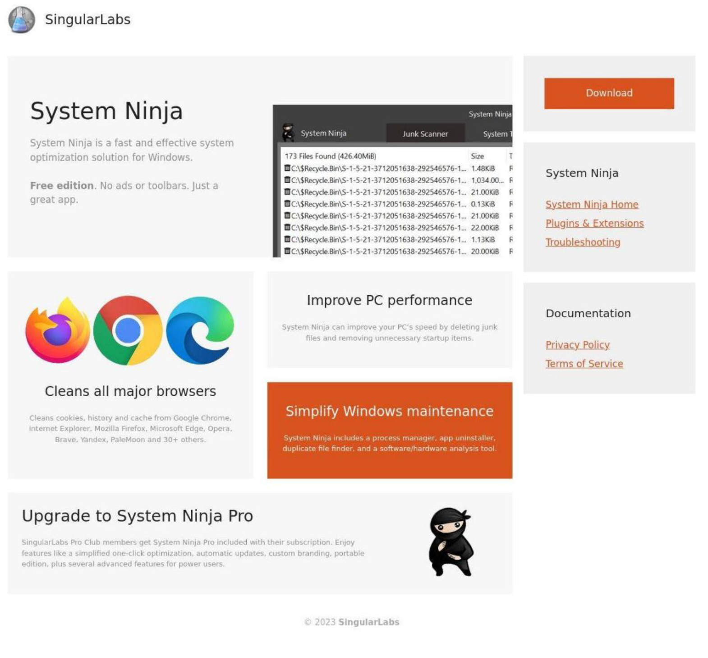Viewport: 708px width, 658px height.
Task: Click the 1.13KiB size entry
Action: (x=483, y=240)
